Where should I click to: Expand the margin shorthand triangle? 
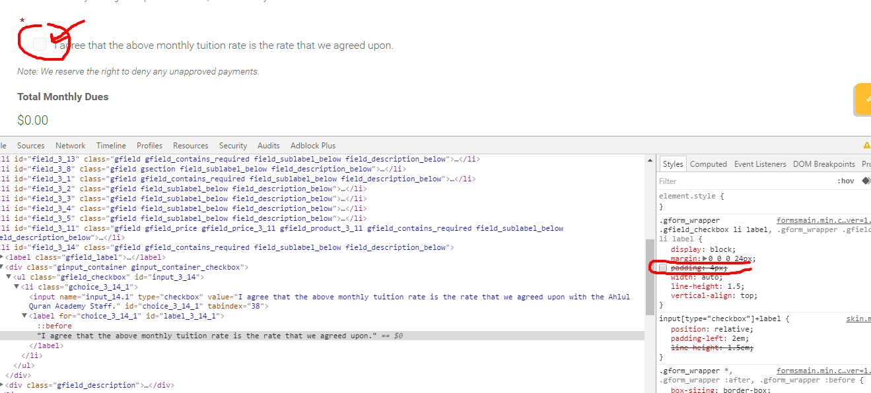pyautogui.click(x=704, y=259)
